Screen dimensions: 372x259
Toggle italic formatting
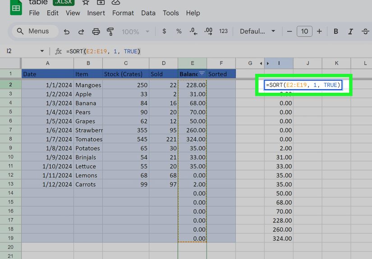(x=351, y=31)
